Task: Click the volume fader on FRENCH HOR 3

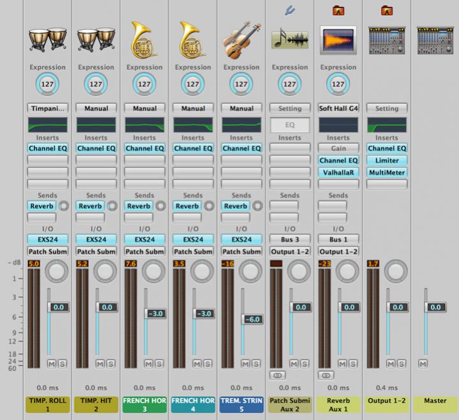Action: pyautogui.click(x=155, y=313)
